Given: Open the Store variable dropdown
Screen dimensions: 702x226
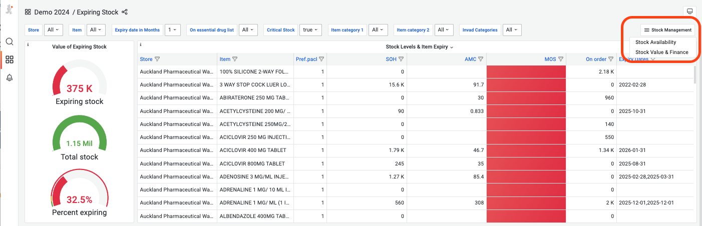Looking at the screenshot, I should [54, 30].
